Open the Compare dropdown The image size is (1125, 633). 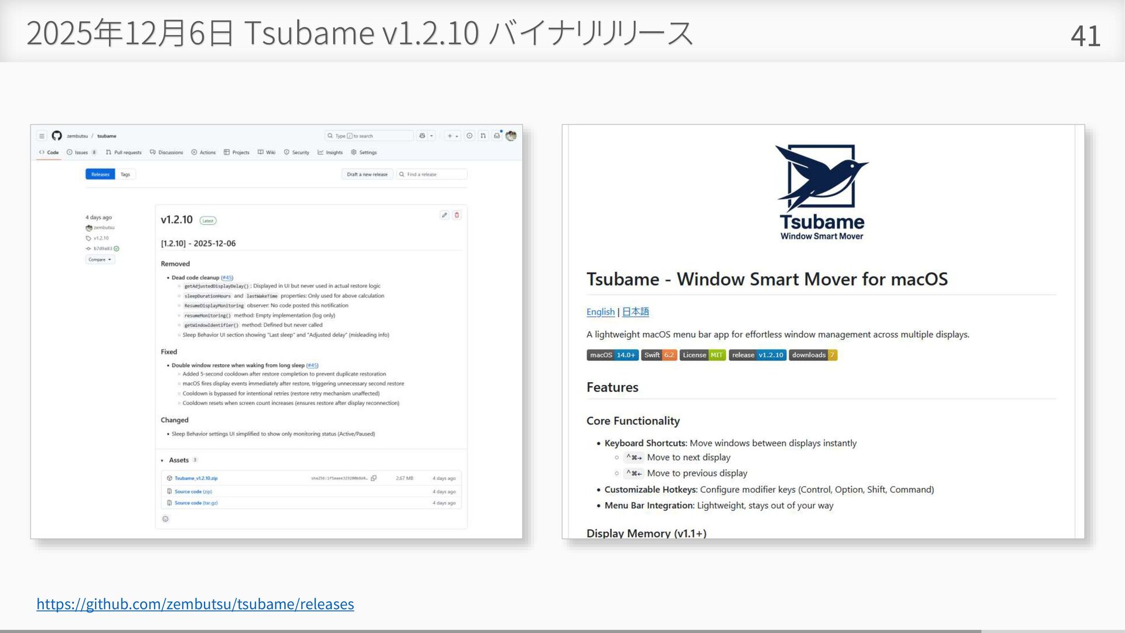tap(100, 260)
